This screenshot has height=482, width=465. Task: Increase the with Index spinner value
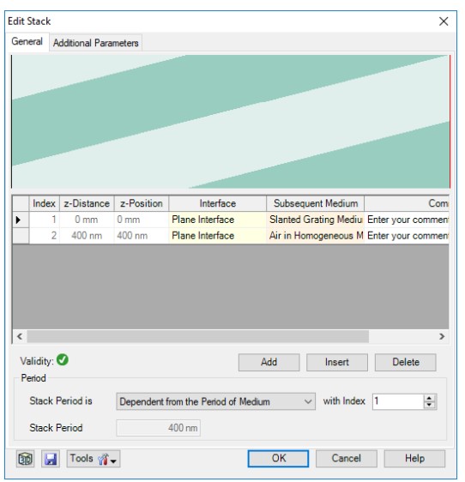click(429, 398)
